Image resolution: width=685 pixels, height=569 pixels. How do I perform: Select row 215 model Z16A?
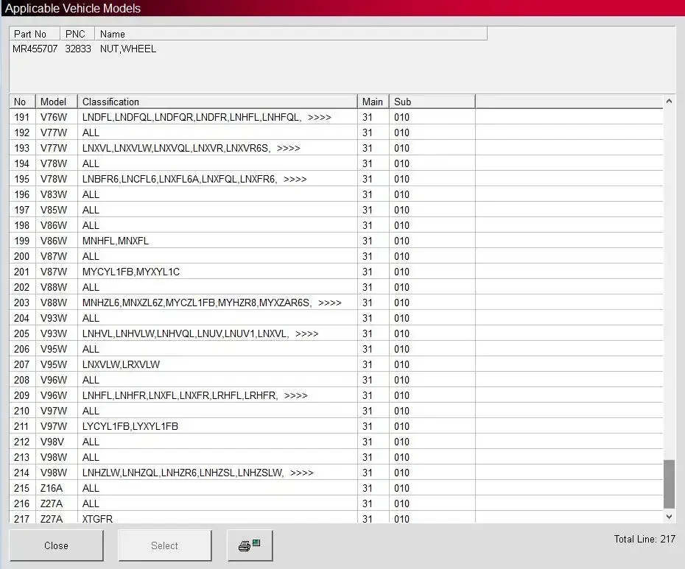[336, 488]
